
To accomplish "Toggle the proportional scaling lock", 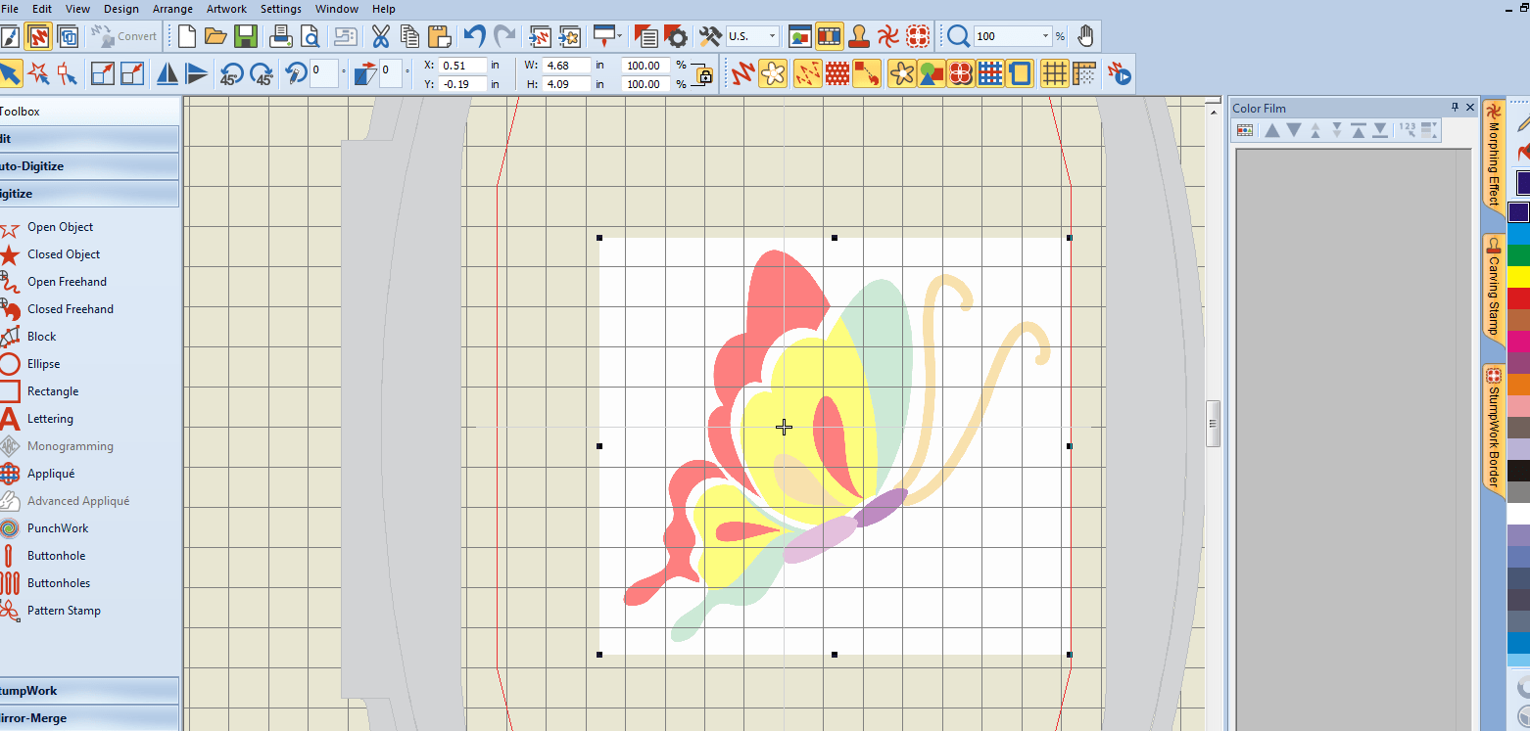I will coord(702,76).
